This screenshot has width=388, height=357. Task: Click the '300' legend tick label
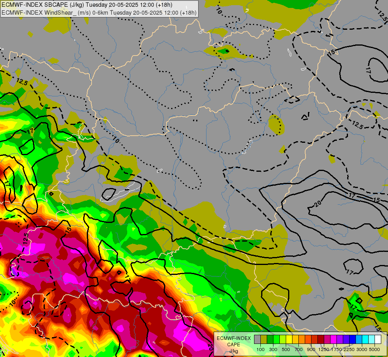coord(273,349)
